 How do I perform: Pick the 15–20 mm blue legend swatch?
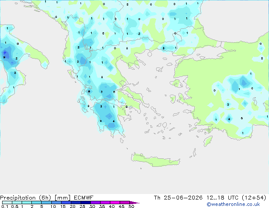[66, 202]
